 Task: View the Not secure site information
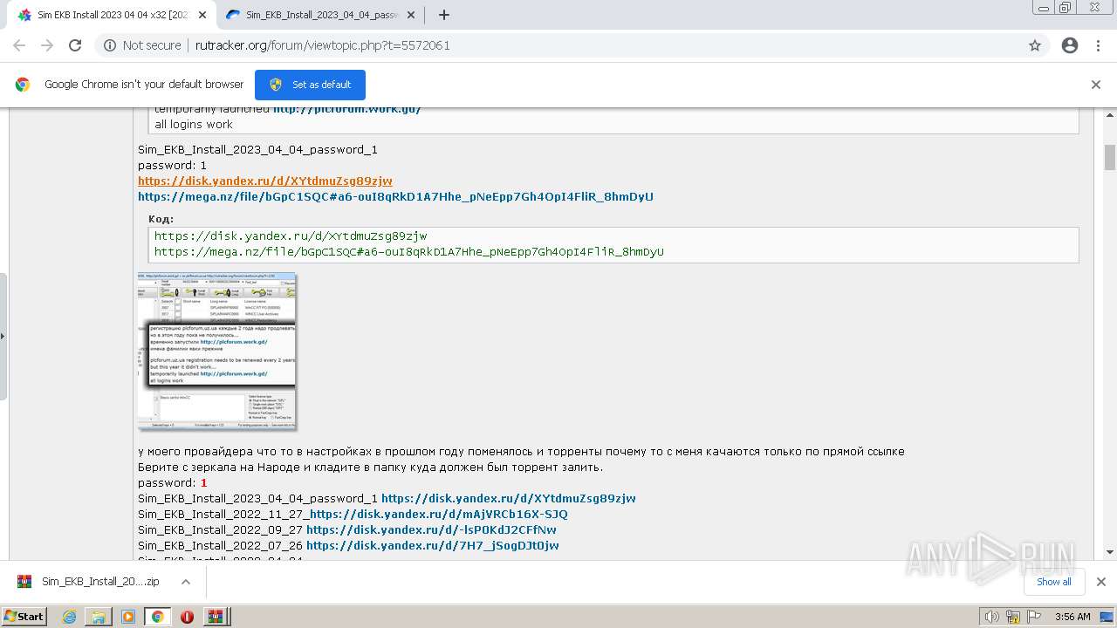(x=142, y=45)
